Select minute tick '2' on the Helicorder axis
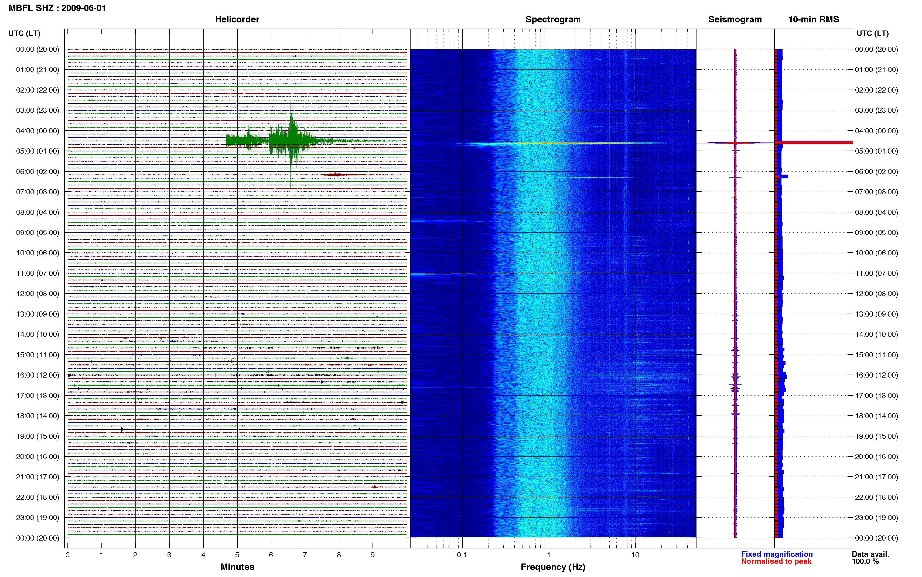 (x=135, y=555)
